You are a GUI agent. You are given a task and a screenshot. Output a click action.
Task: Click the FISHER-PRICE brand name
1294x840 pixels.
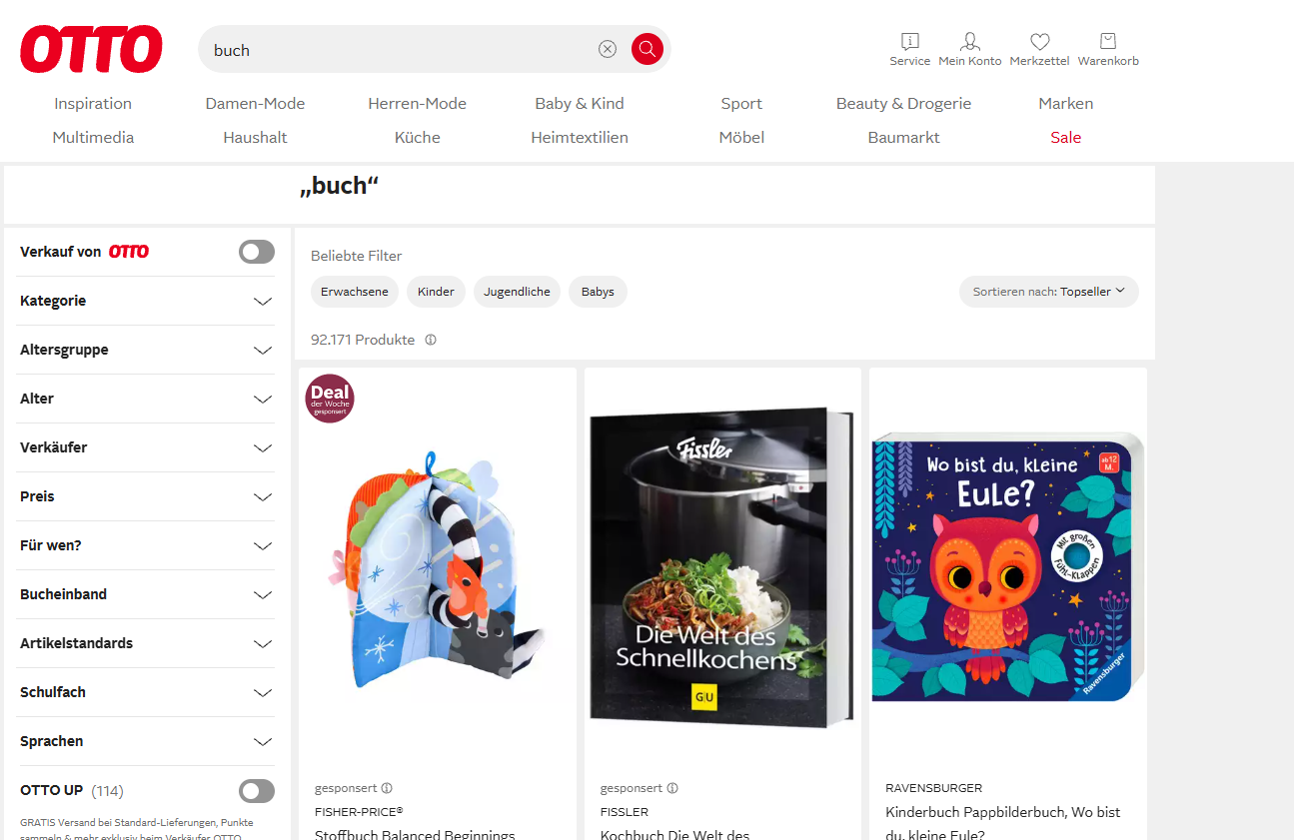(359, 812)
